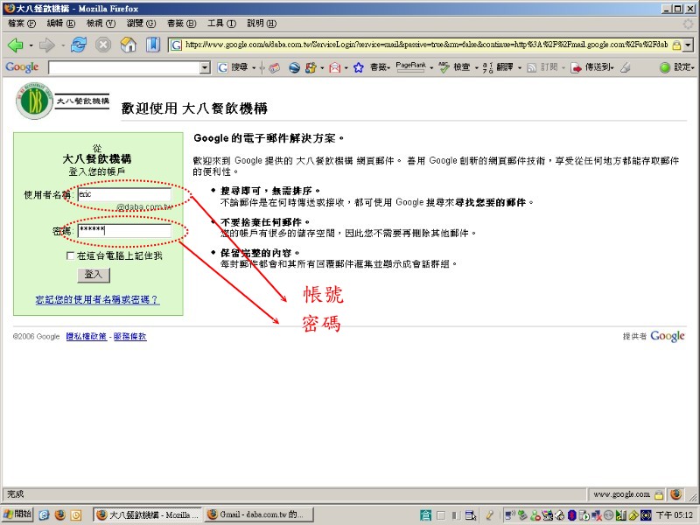Launch Firefox from the quick launch bar
This screenshot has width=700, height=525.
(59, 515)
